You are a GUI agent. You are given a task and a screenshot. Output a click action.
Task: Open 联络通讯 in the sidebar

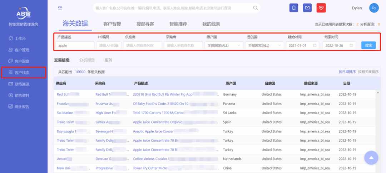click(22, 84)
